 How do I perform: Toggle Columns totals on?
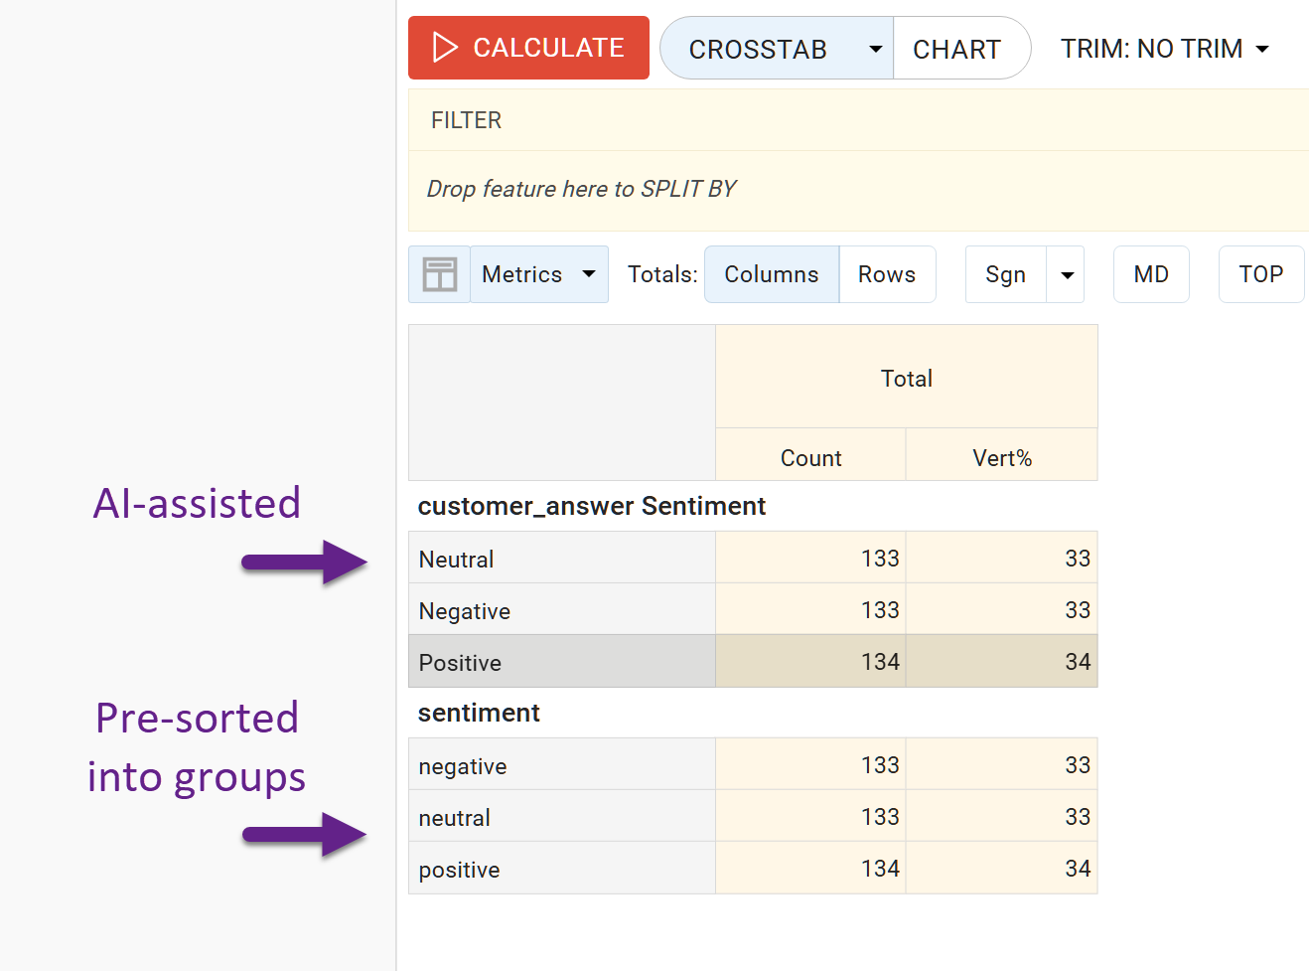(x=771, y=274)
